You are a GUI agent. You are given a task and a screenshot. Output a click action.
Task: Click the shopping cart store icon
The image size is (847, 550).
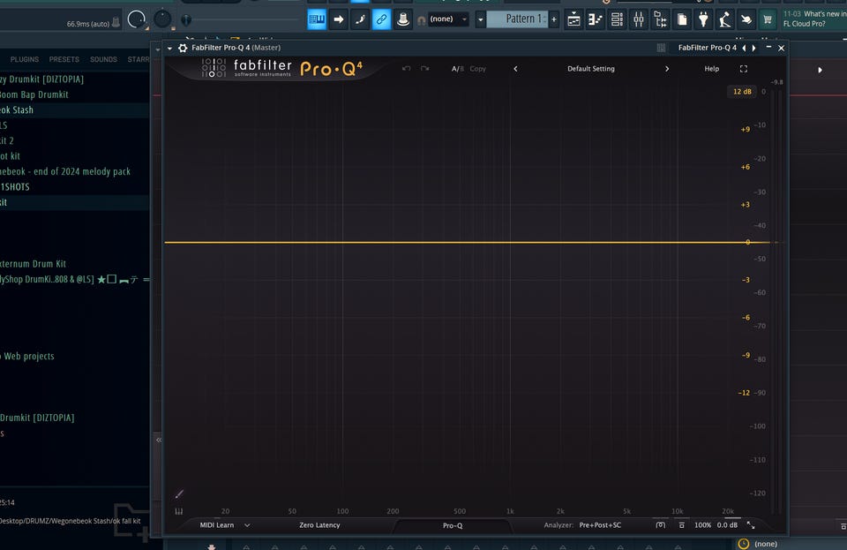(768, 20)
